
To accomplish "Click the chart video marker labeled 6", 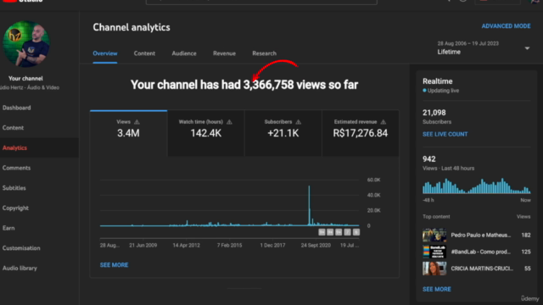I will pyautogui.click(x=356, y=232).
